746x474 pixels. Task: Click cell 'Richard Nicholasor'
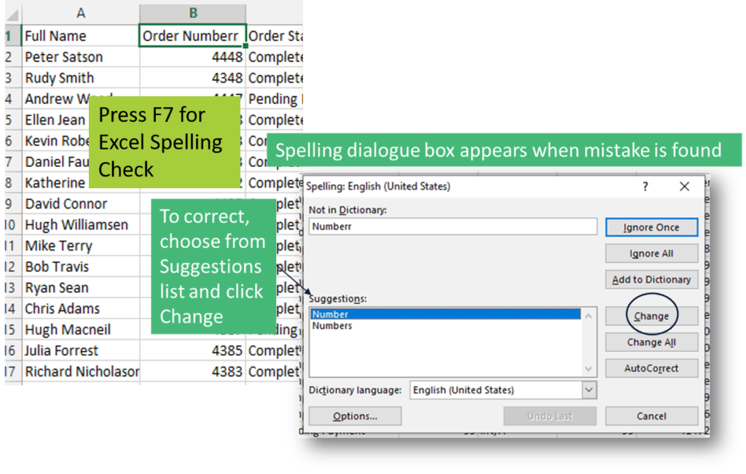click(80, 371)
